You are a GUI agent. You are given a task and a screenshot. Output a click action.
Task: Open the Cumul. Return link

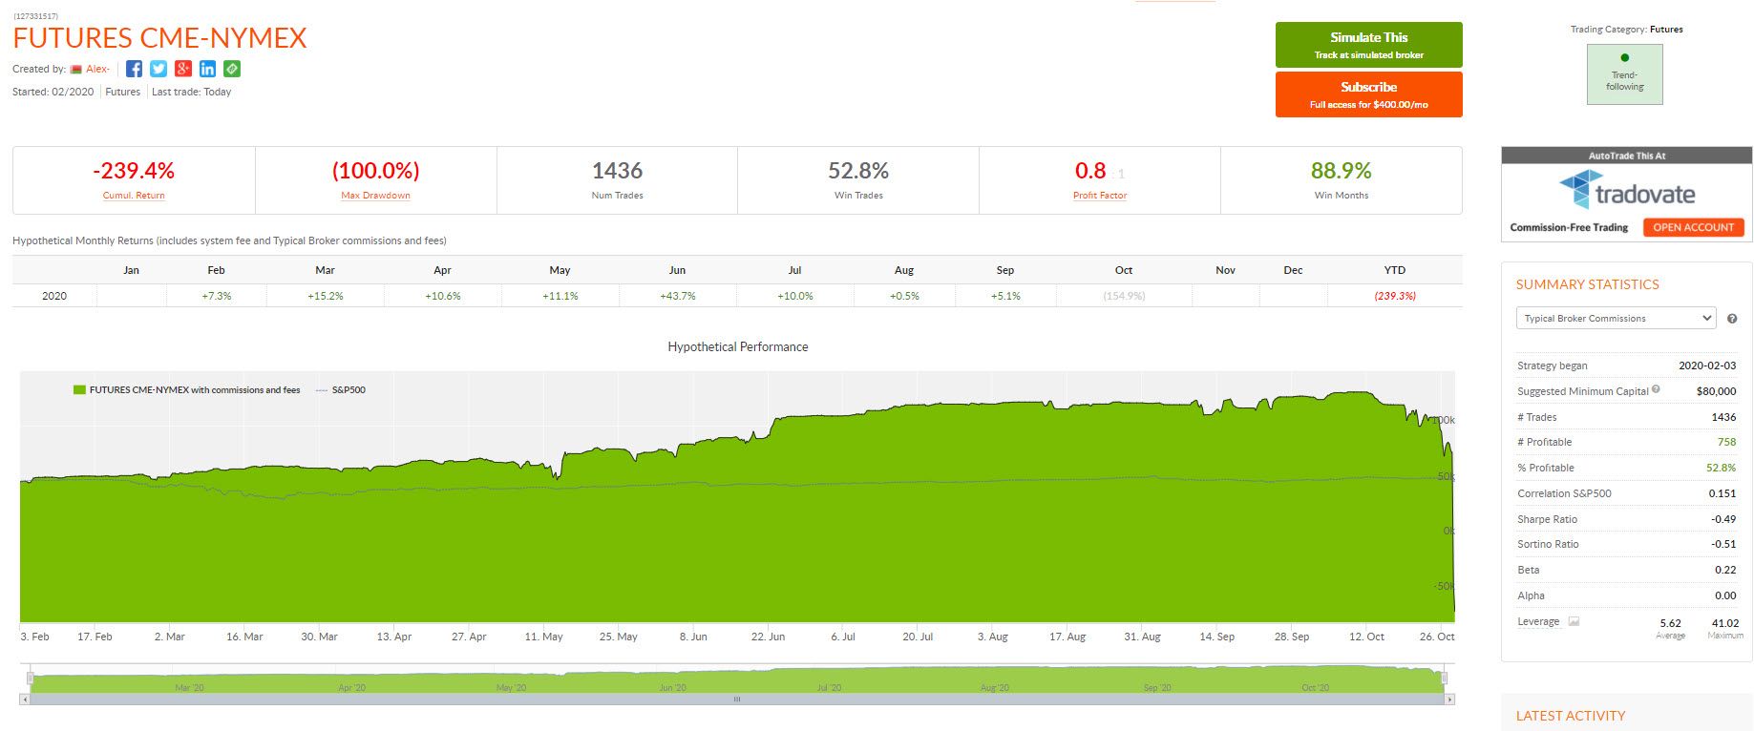tap(134, 196)
